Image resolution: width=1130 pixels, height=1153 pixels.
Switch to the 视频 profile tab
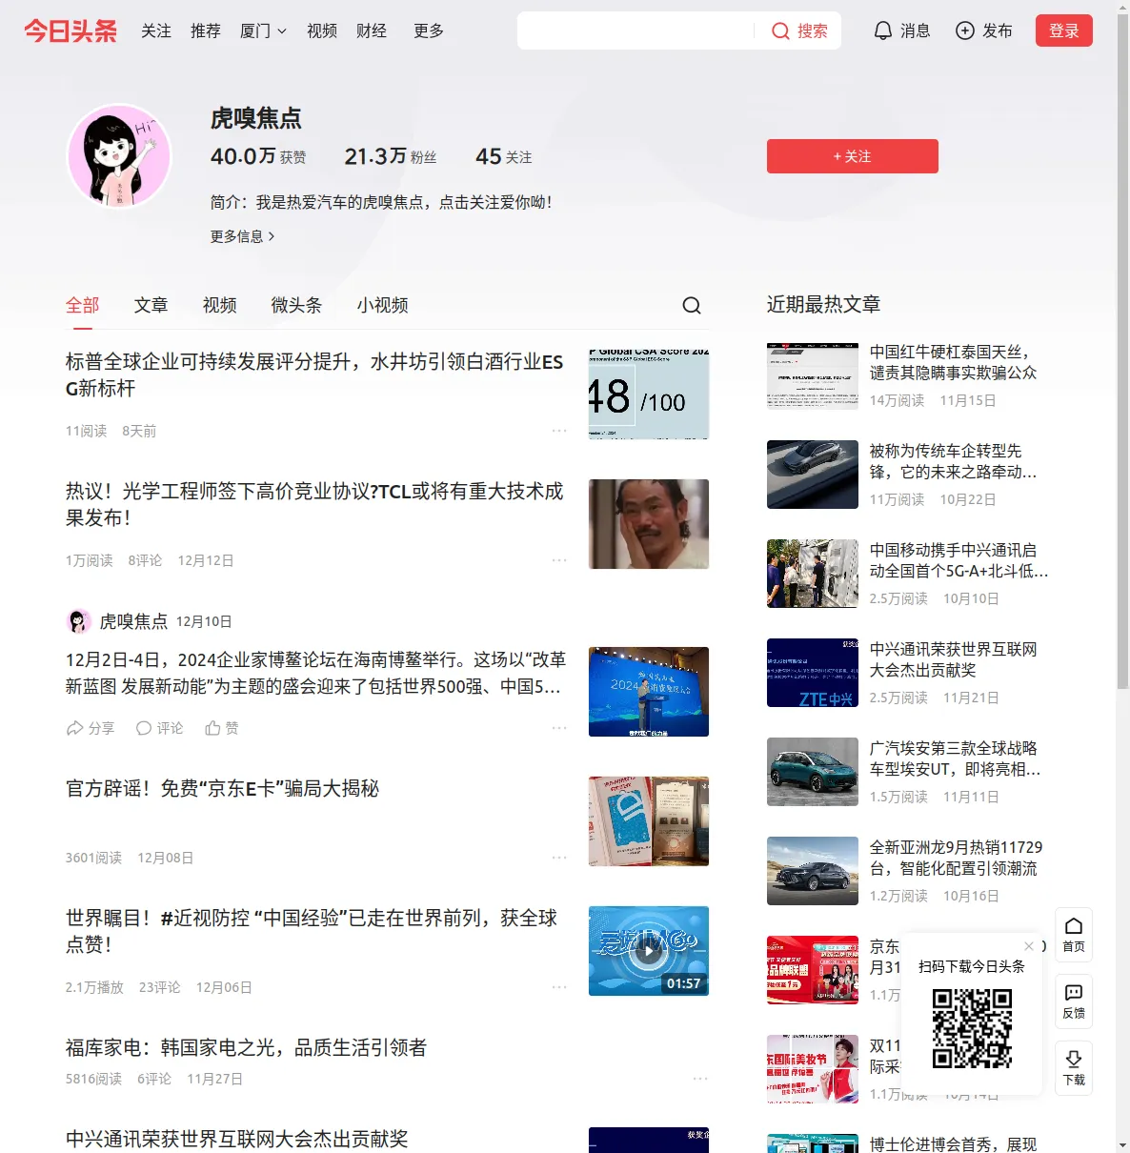(x=220, y=305)
